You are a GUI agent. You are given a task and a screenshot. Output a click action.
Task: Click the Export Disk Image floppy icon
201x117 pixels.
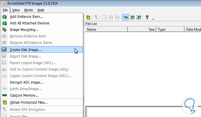click(4, 56)
